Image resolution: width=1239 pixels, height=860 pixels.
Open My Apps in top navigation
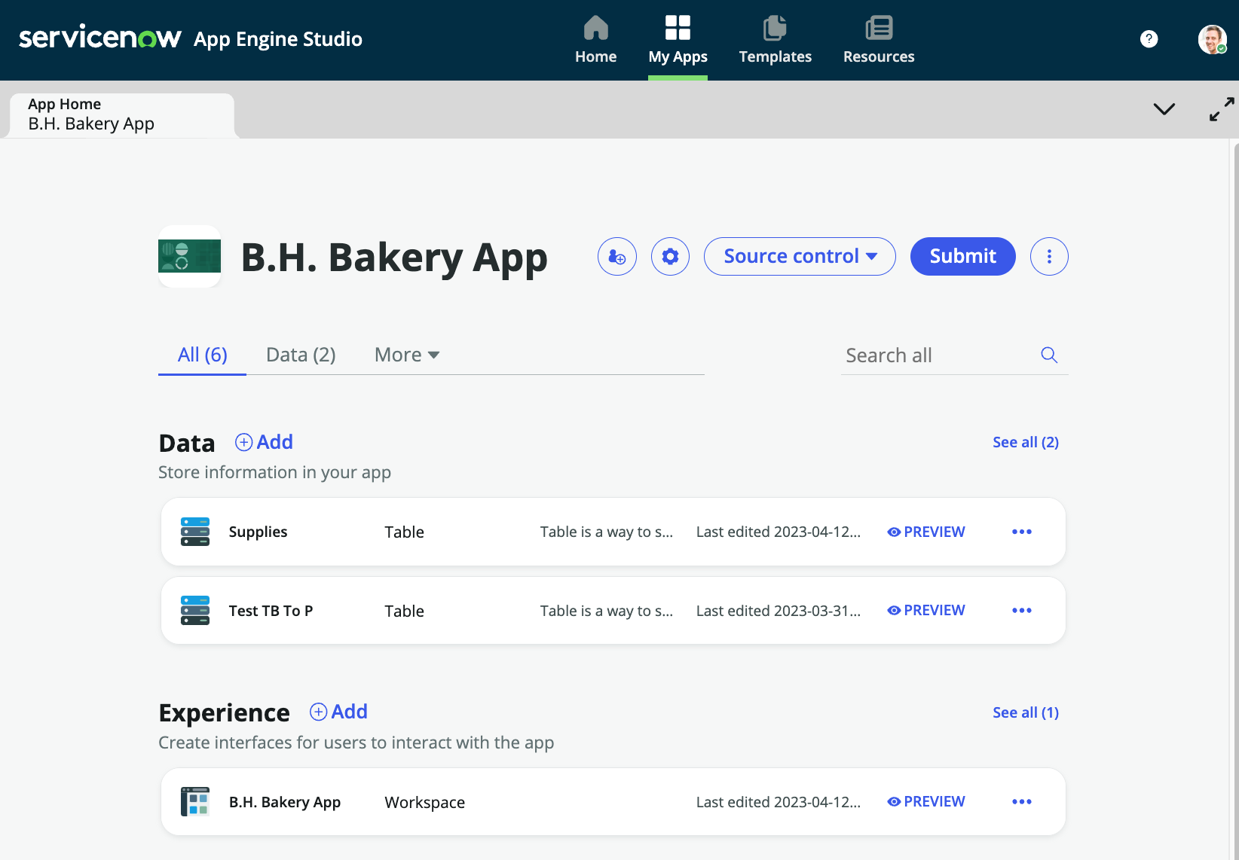[x=678, y=40]
